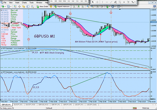Click the yellow diamond warning icon
Viewport: 157px width, 110px height.
point(51,7)
